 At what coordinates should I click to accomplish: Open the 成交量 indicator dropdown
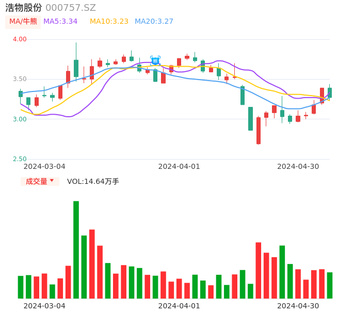[40, 181]
